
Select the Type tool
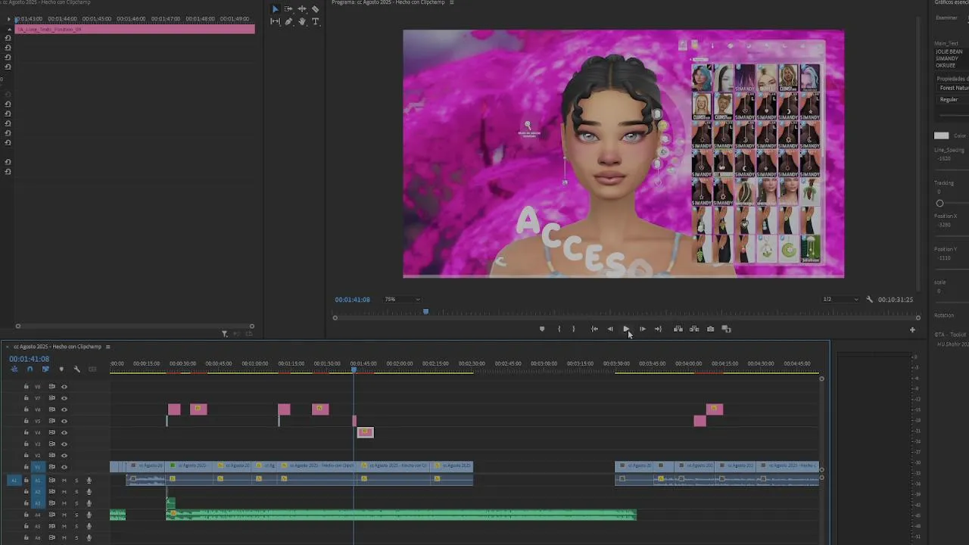[x=316, y=21]
